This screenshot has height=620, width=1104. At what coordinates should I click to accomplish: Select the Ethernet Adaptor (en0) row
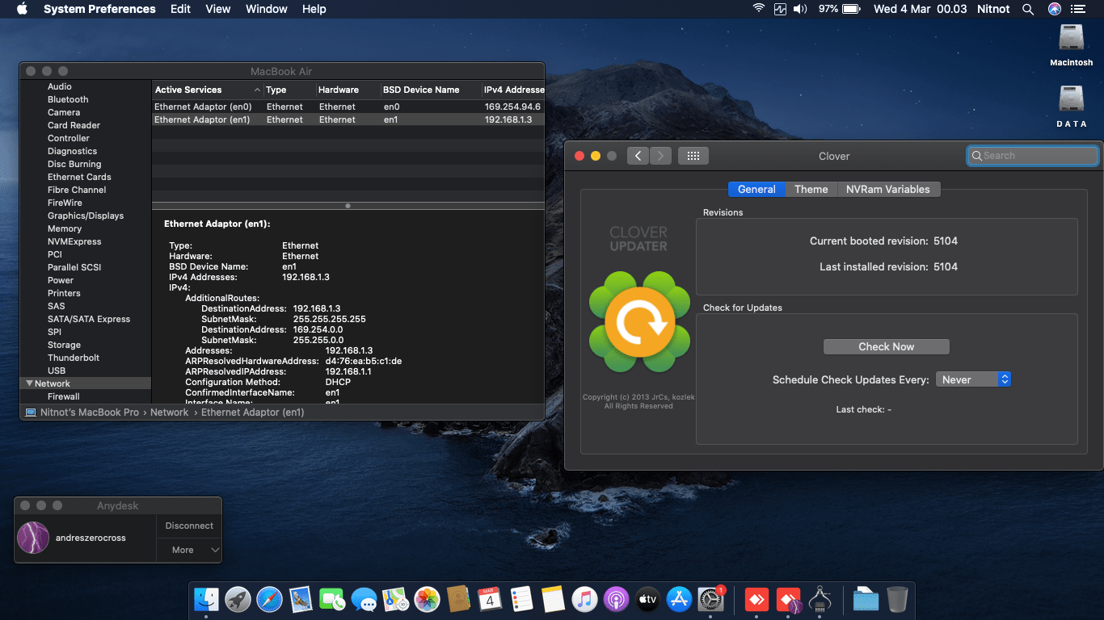click(x=348, y=107)
